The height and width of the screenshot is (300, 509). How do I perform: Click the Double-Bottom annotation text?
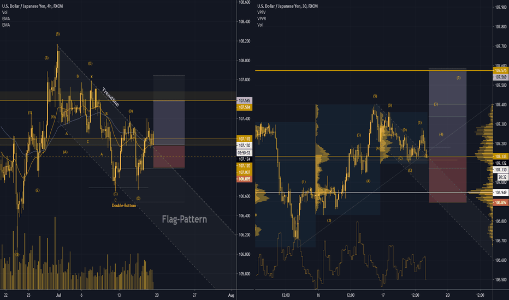click(124, 206)
